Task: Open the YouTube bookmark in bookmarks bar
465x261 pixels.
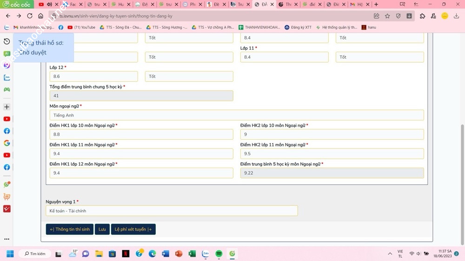Action: pos(81,27)
